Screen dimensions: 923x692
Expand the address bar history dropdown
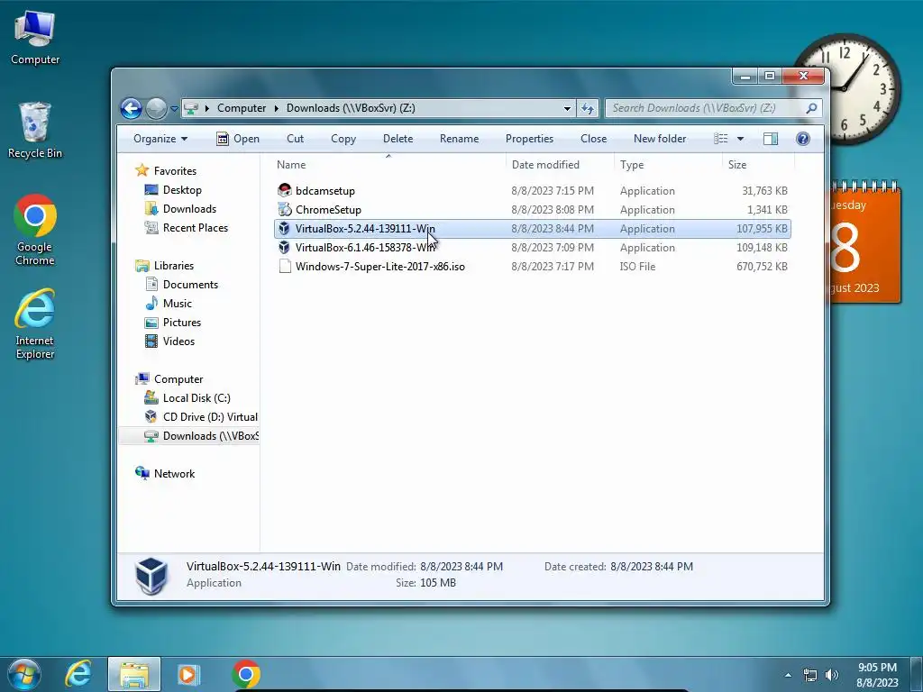[567, 108]
